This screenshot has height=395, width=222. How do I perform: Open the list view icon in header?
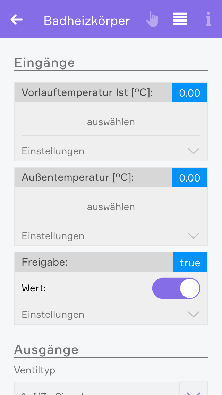180,19
